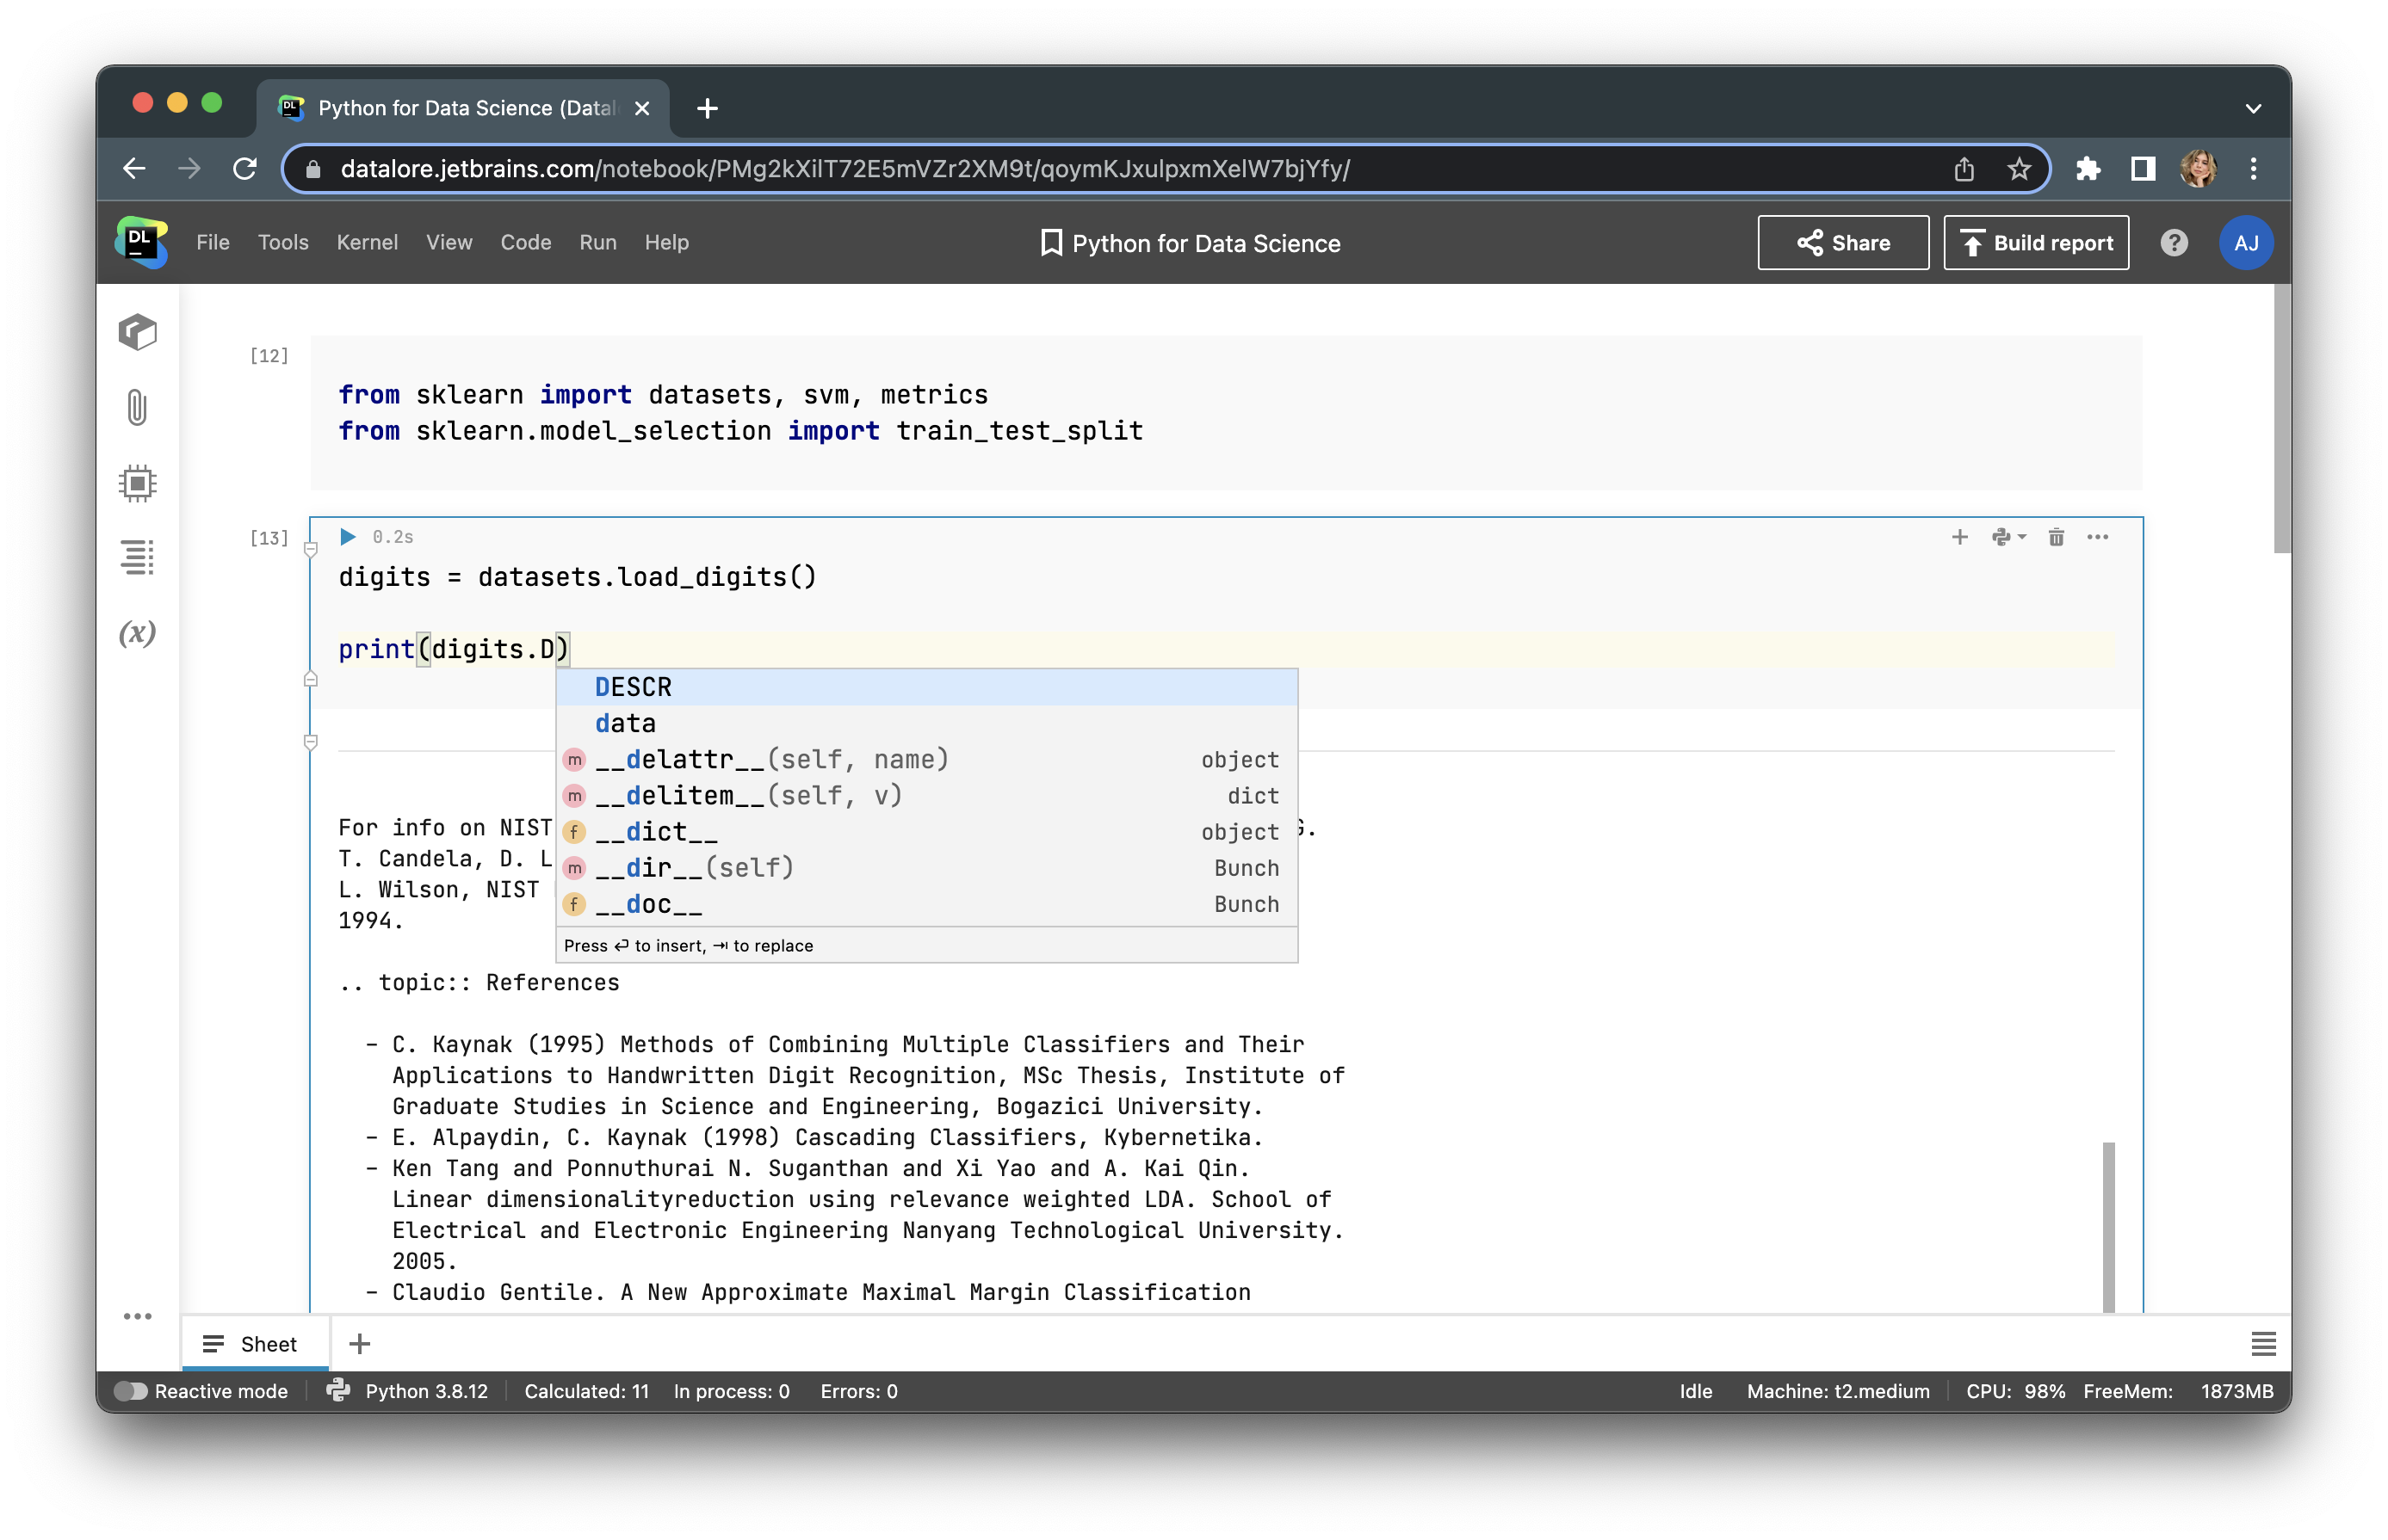Open the workspace cube panel in sidebar
This screenshot has width=2388, height=1540.
click(x=138, y=332)
